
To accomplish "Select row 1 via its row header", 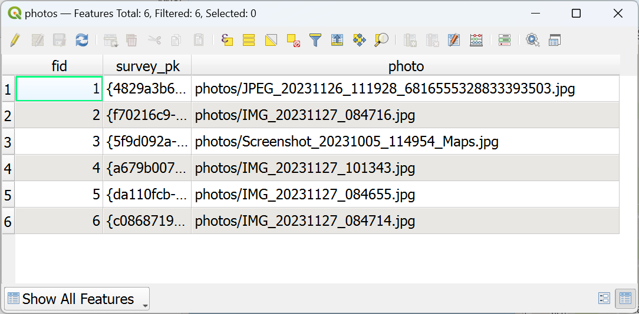I will (x=8, y=89).
